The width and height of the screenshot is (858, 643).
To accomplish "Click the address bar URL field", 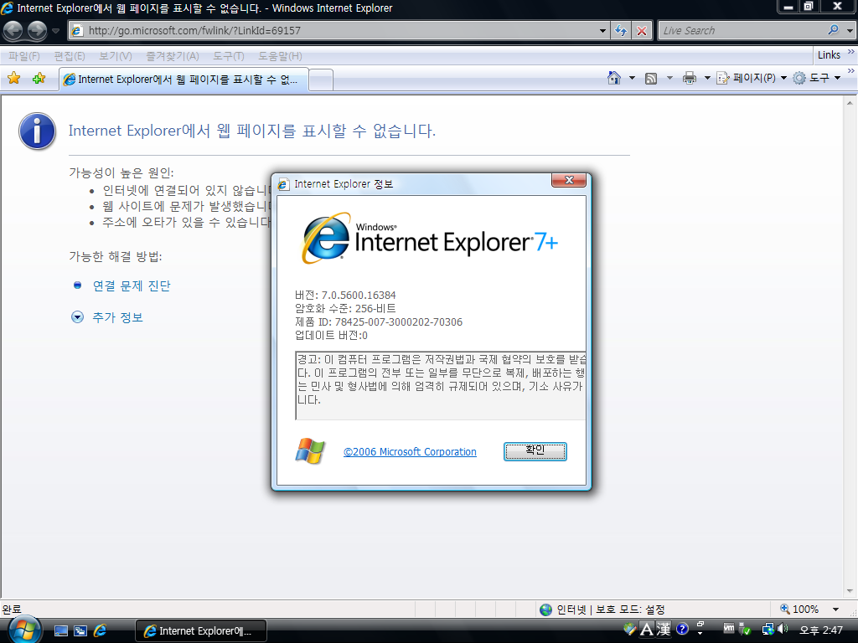I will click(333, 31).
